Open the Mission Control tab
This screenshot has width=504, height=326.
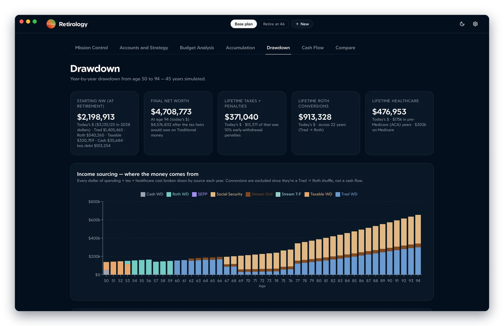tap(91, 48)
